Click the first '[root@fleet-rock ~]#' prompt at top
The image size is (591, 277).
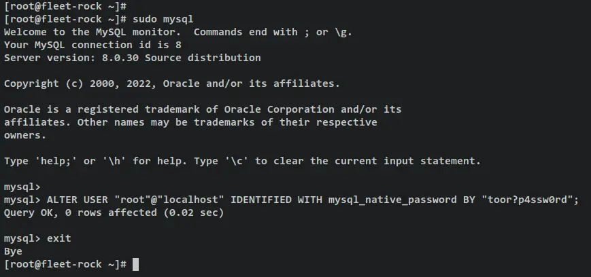pos(65,6)
